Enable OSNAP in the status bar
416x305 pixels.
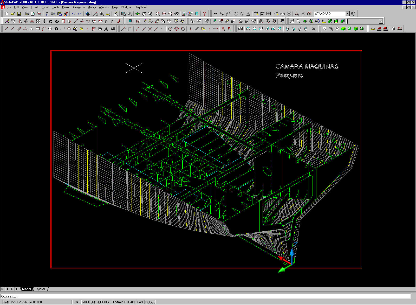point(118,302)
